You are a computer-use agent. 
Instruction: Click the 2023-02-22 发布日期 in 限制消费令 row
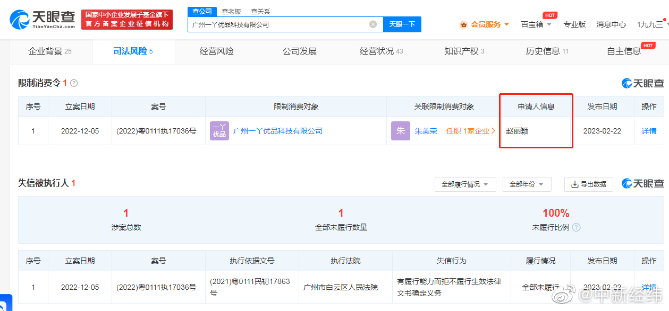602,131
